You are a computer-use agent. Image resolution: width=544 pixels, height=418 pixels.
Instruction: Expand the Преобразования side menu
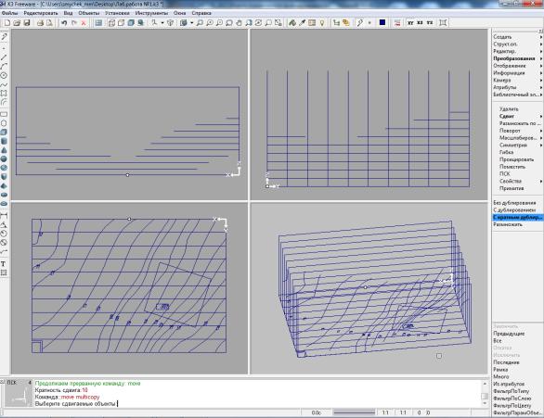click(517, 58)
